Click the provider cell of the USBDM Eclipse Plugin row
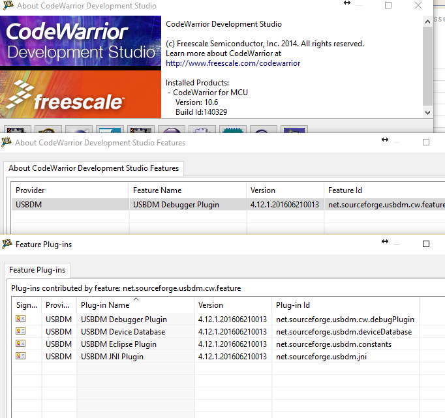445x418 pixels. coord(59,344)
